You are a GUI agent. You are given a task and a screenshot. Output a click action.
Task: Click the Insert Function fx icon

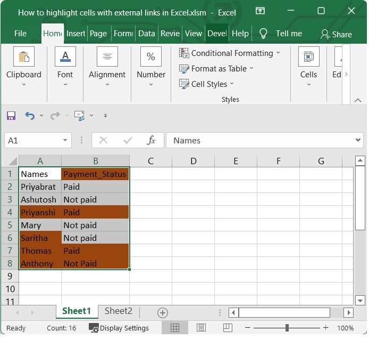click(x=151, y=140)
